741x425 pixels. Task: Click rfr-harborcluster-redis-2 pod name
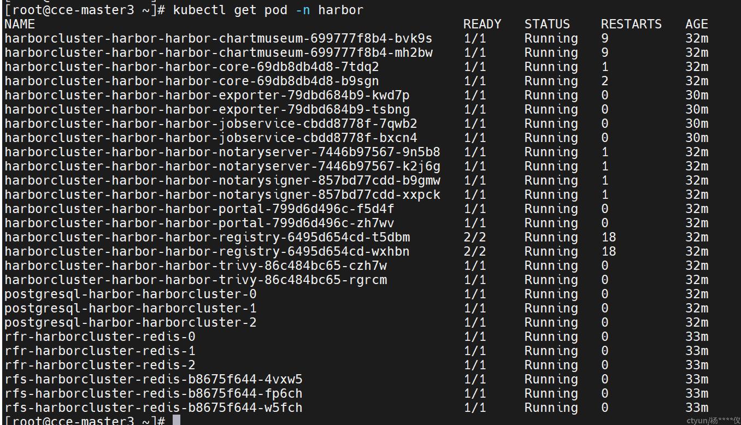click(x=100, y=365)
